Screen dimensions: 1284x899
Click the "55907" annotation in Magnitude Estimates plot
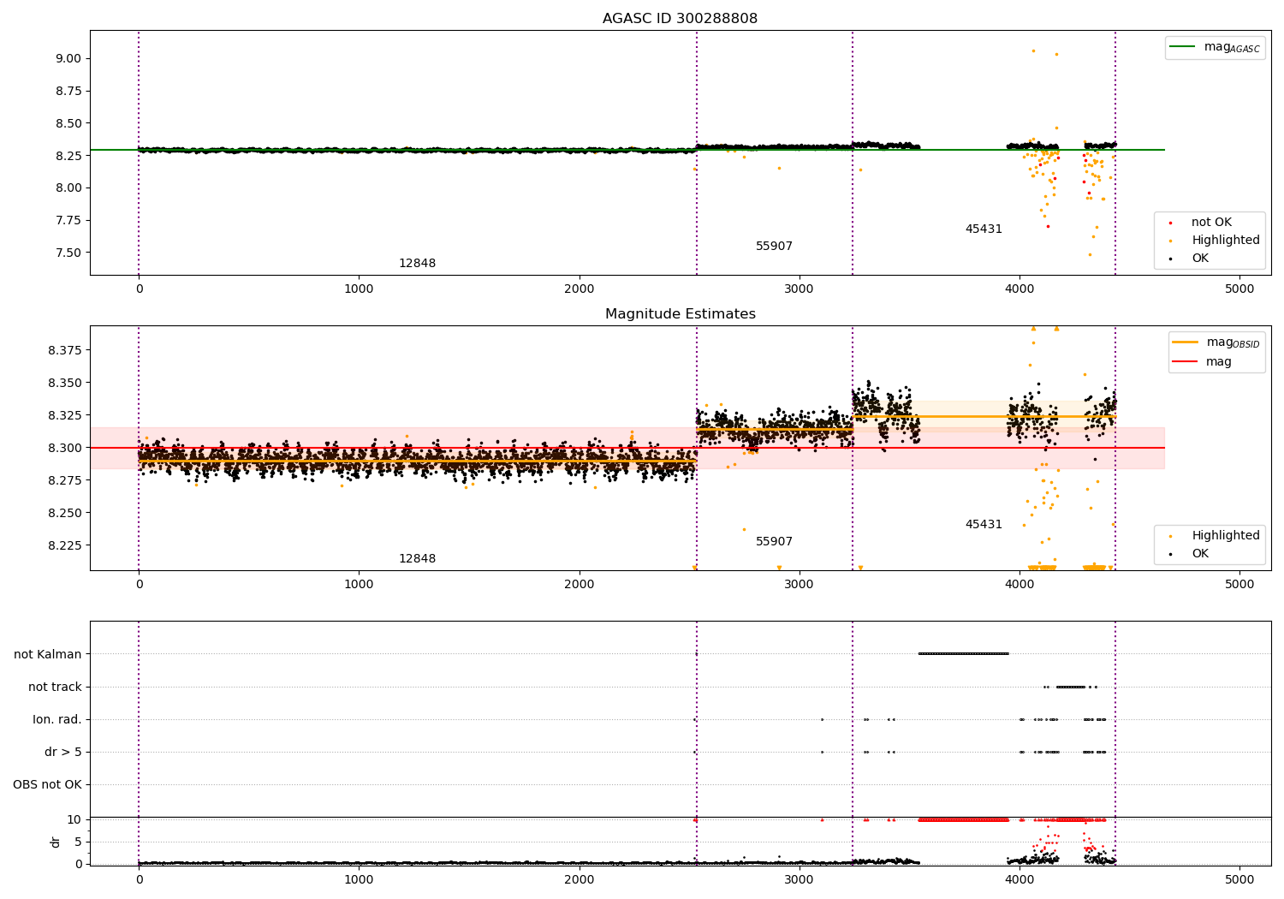pyautogui.click(x=774, y=542)
